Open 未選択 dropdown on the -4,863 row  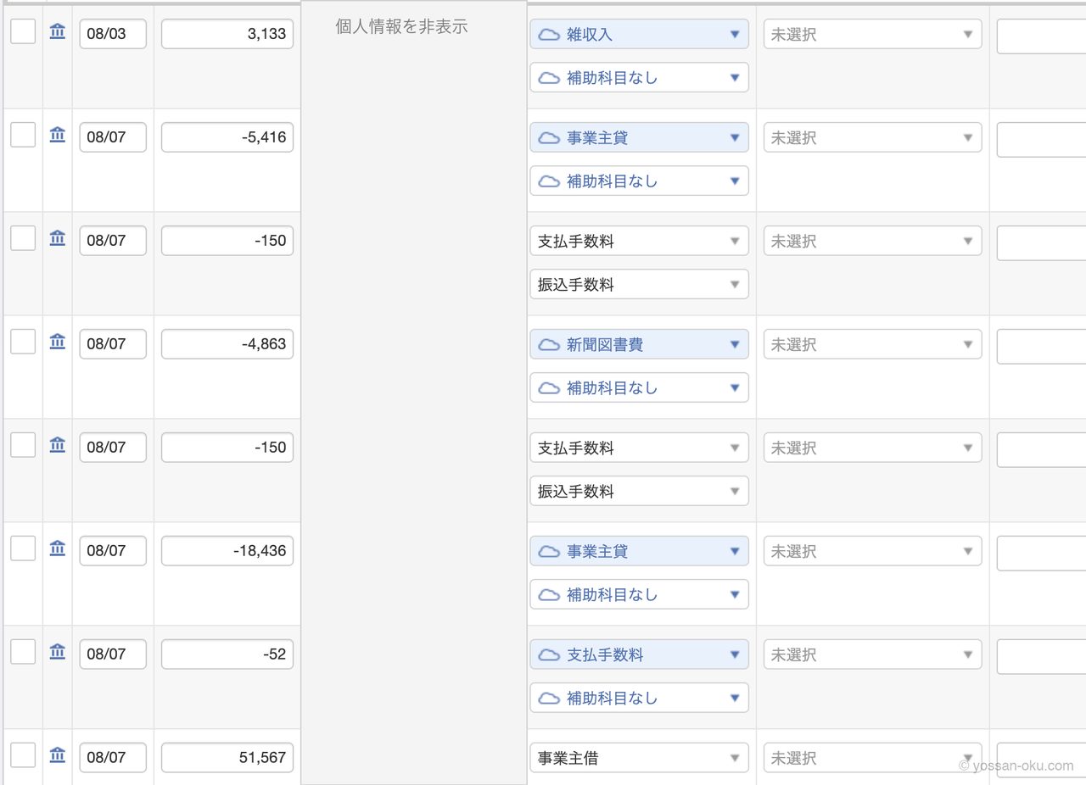pyautogui.click(x=872, y=345)
